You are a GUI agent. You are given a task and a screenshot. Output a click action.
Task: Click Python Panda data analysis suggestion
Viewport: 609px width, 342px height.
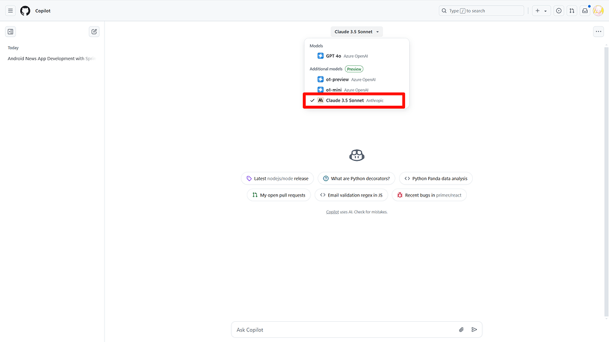tap(436, 178)
